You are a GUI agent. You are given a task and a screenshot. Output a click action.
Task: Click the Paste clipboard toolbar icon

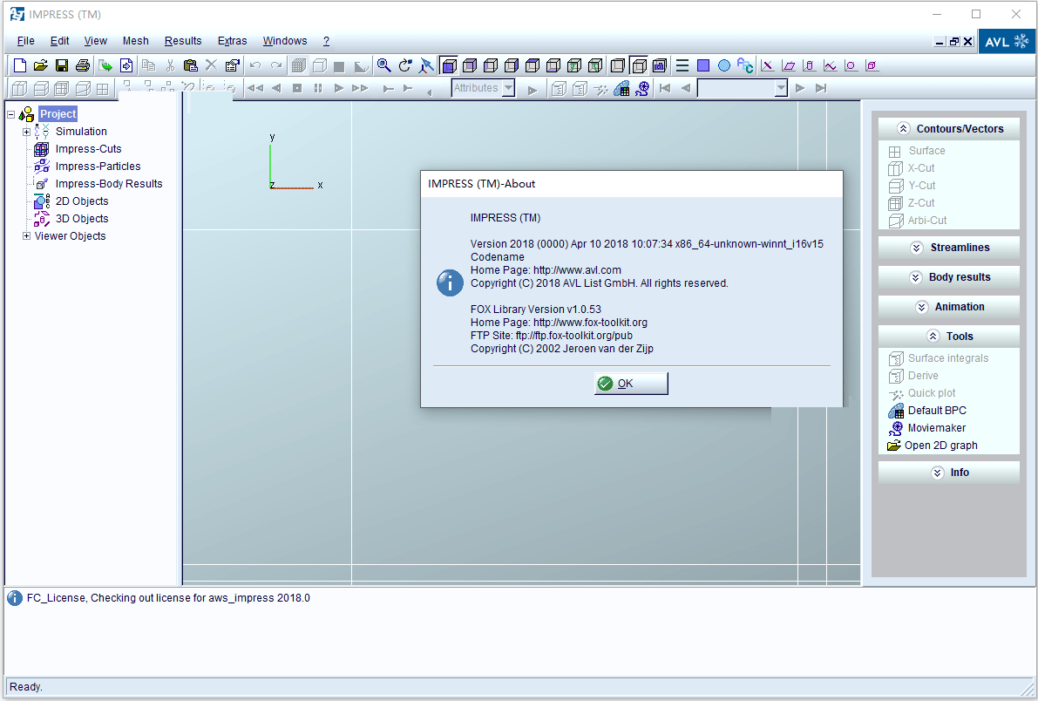coord(191,65)
